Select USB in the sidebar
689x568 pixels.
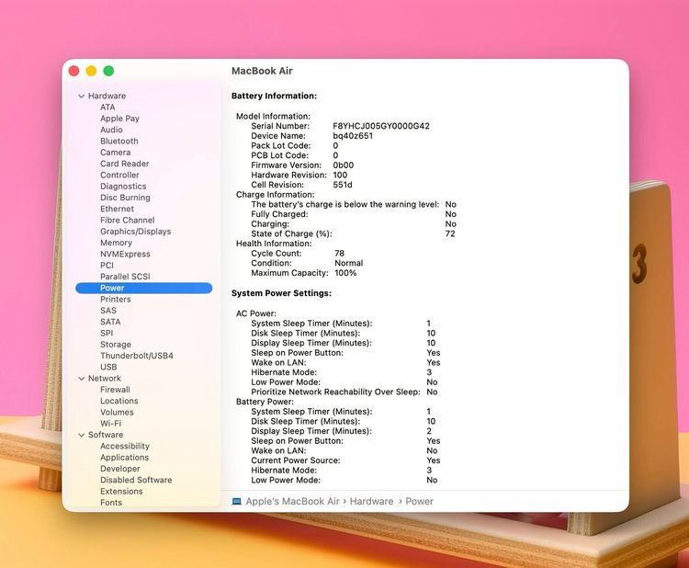click(108, 367)
